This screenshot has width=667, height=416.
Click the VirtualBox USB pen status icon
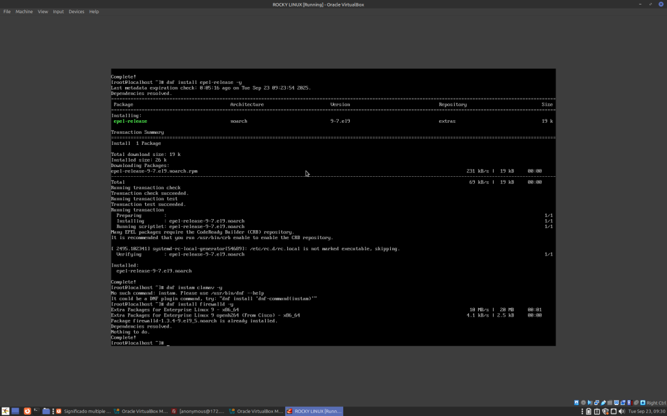(x=604, y=403)
